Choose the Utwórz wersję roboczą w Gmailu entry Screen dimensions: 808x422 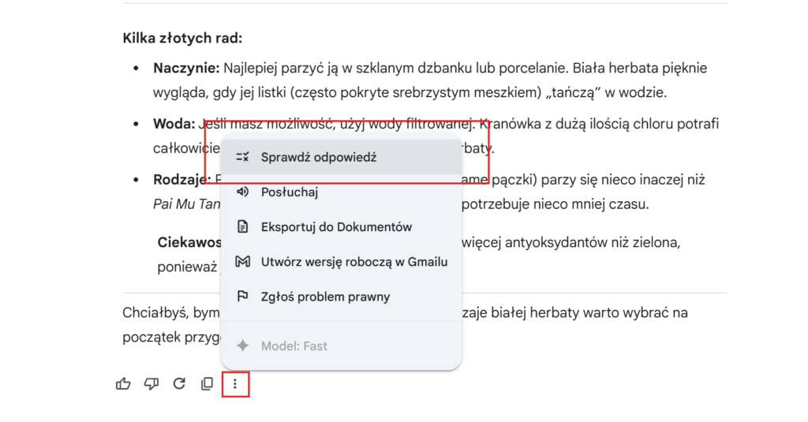click(354, 262)
